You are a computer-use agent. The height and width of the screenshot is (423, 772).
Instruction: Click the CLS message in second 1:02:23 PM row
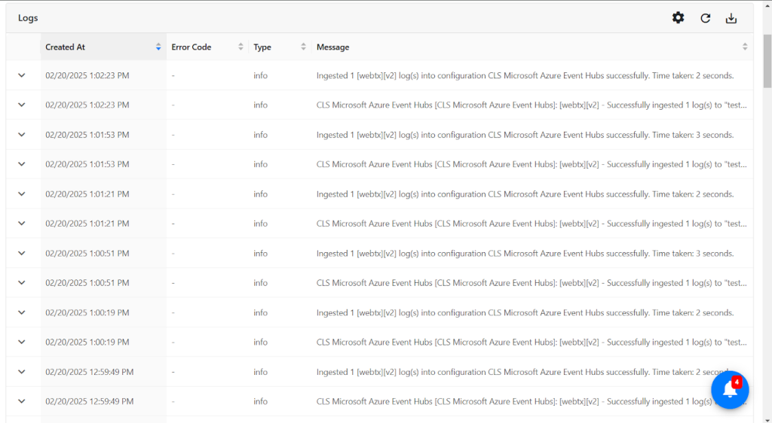(x=532, y=105)
